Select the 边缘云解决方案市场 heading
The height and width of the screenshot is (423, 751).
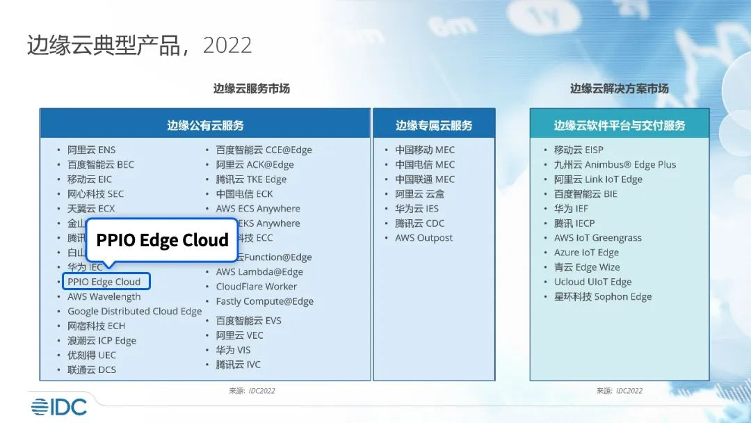click(620, 88)
